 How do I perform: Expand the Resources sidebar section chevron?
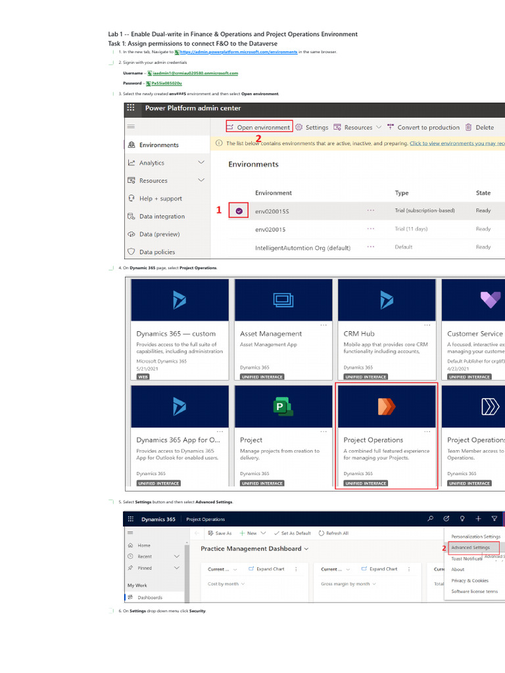[x=201, y=180]
